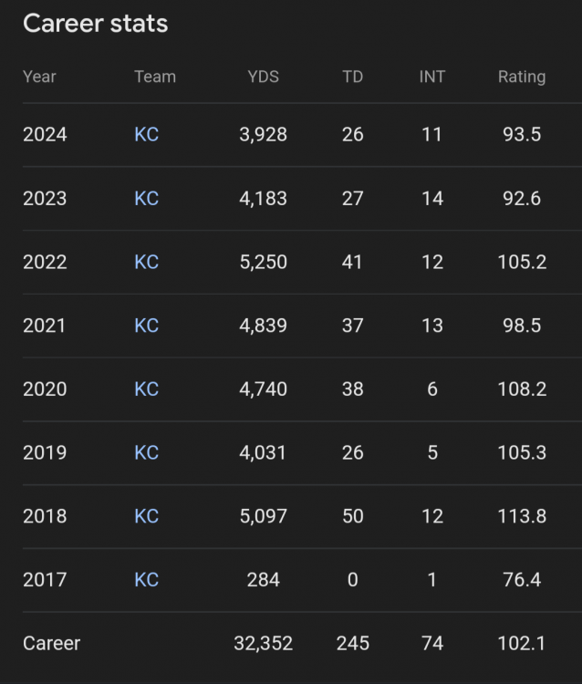Select the Rating column header

(522, 77)
